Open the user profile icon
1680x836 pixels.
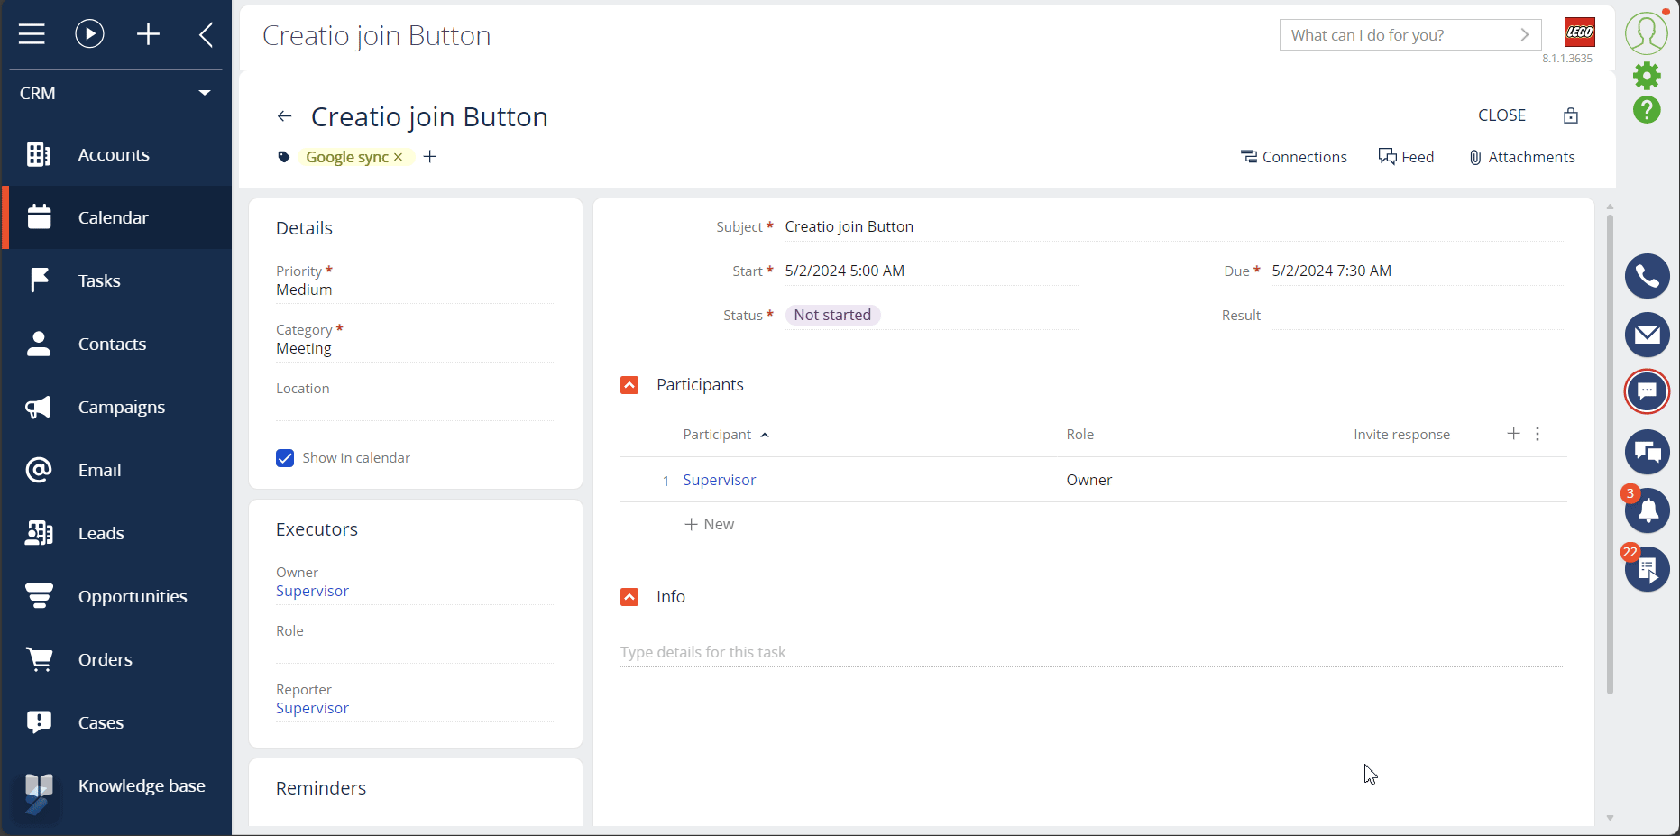point(1647,32)
